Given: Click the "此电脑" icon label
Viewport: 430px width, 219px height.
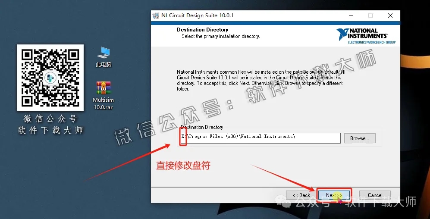Looking at the screenshot, I should pos(104,64).
